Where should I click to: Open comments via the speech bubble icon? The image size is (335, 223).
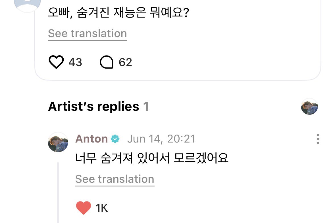[106, 62]
